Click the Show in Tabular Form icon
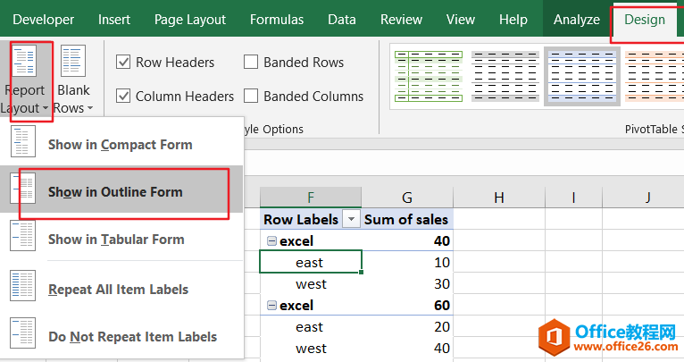The height and width of the screenshot is (362, 684). [x=23, y=240]
